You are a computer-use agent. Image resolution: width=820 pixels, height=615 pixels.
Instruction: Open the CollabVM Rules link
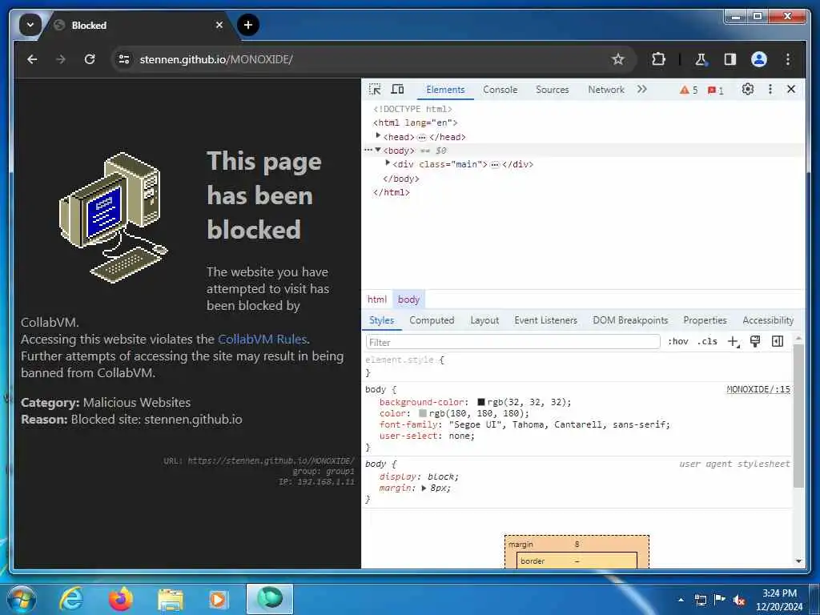263,340
